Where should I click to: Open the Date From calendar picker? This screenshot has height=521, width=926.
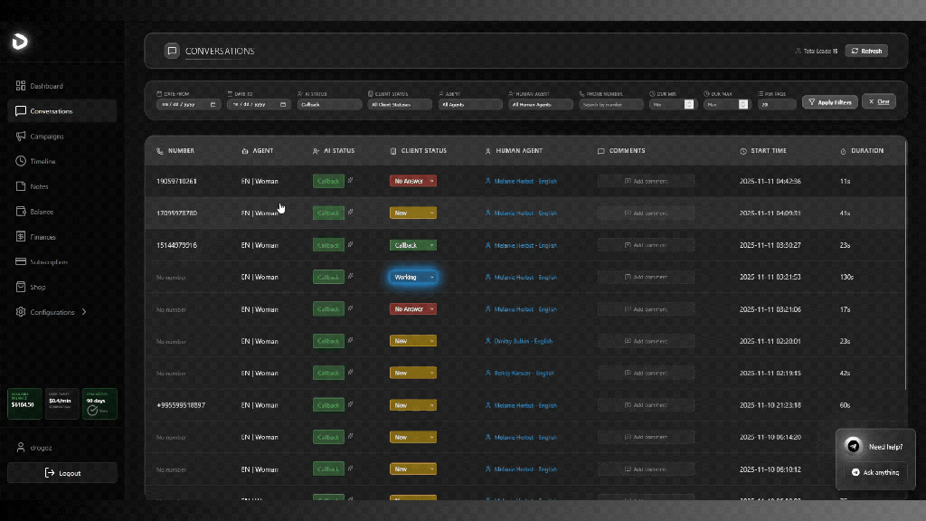[x=213, y=104]
